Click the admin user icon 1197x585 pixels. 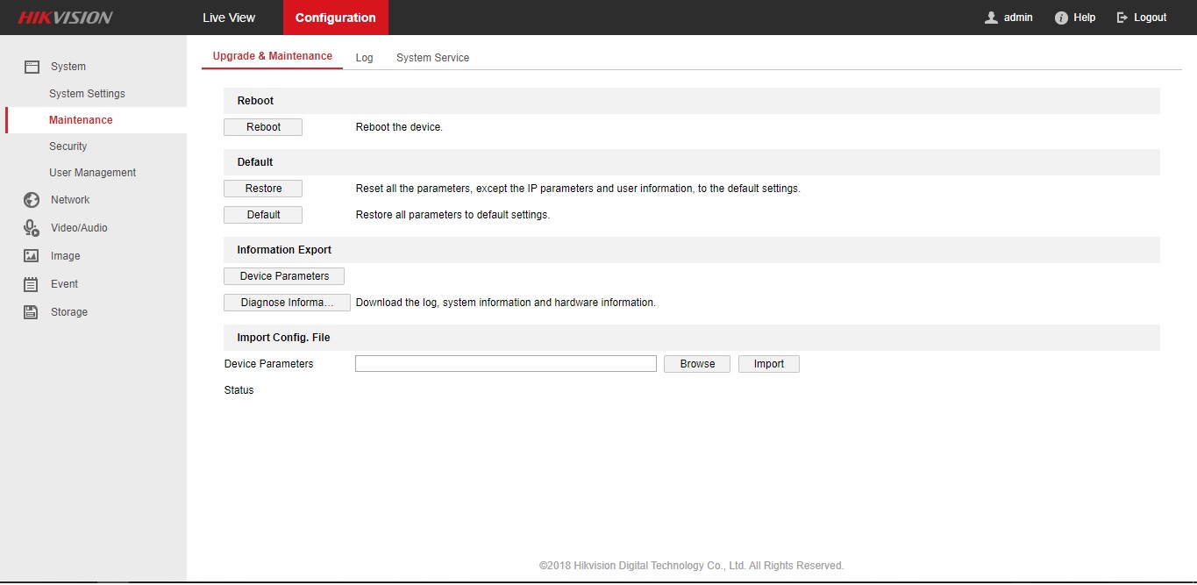point(992,18)
